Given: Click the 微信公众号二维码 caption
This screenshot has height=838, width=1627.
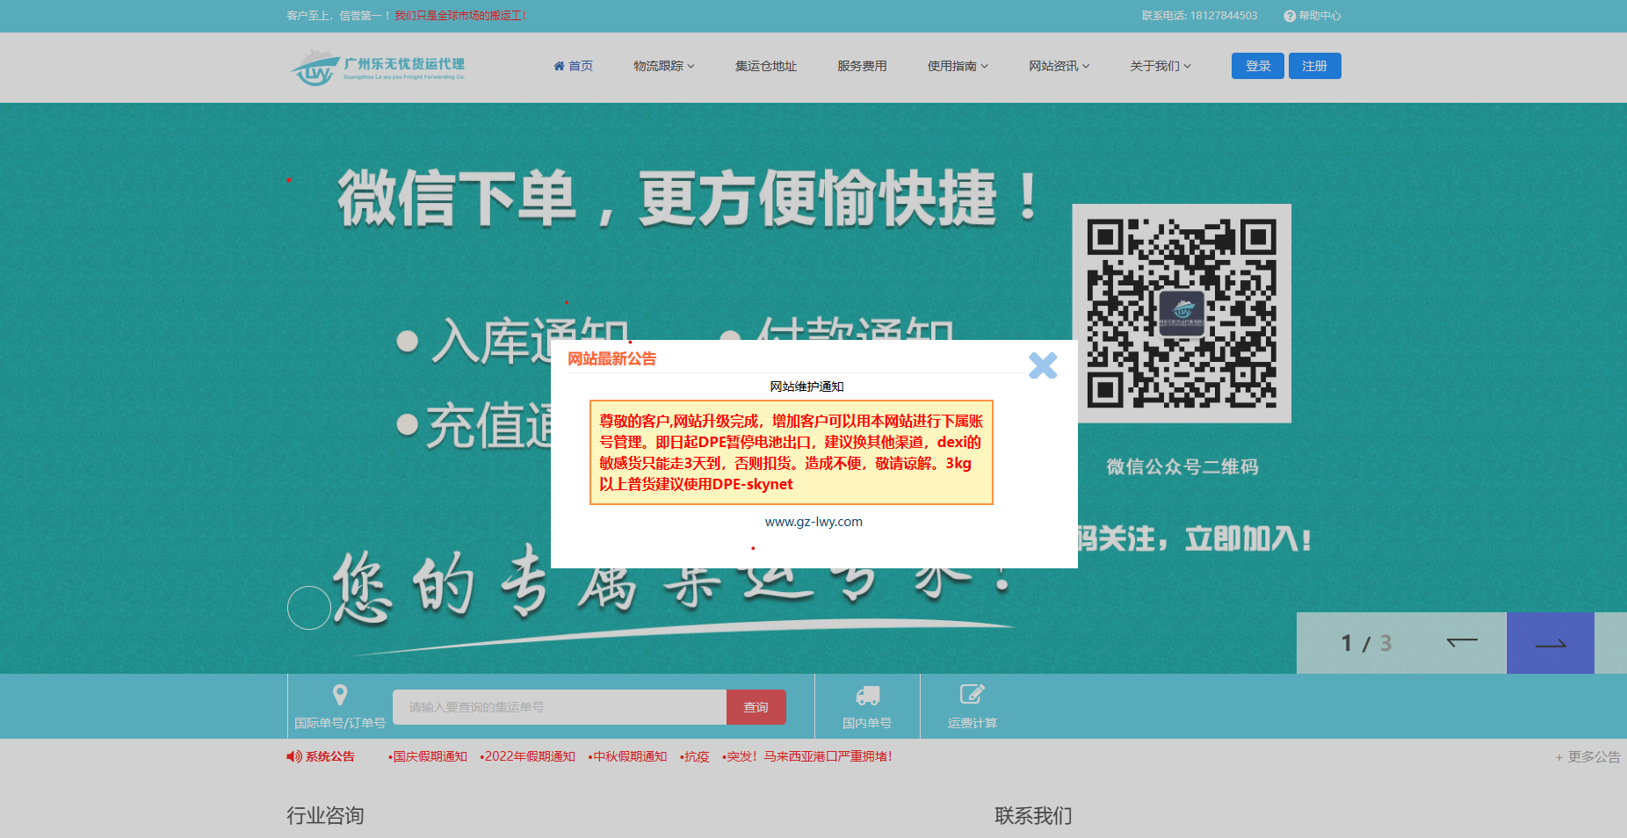Looking at the screenshot, I should 1182,466.
